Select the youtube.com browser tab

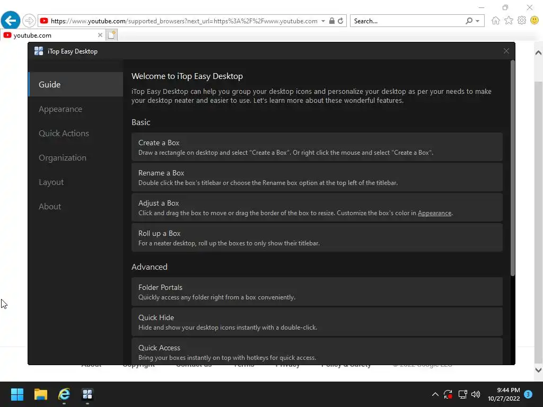pyautogui.click(x=52, y=35)
